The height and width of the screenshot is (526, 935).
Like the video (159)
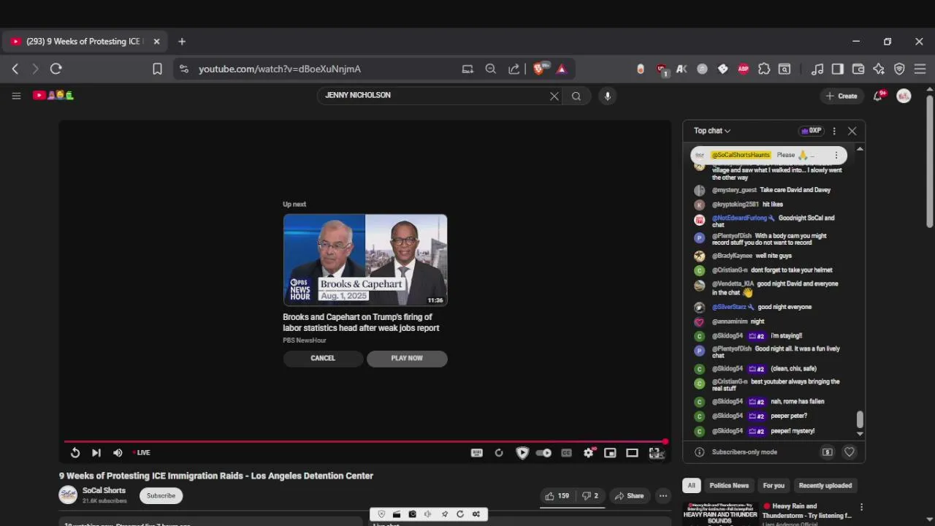point(557,496)
